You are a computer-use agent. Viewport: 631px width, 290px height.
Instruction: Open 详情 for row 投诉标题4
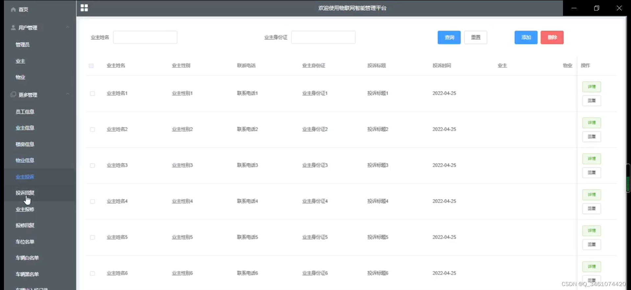point(592,195)
